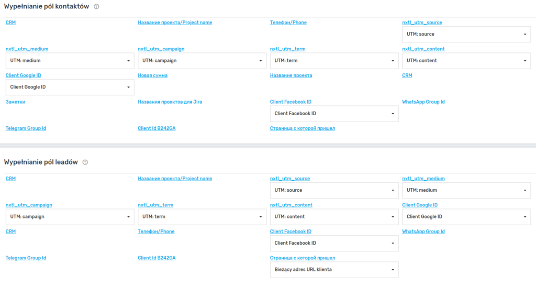Open the Заметки field link
The width and height of the screenshot is (536, 286).
coord(15,102)
